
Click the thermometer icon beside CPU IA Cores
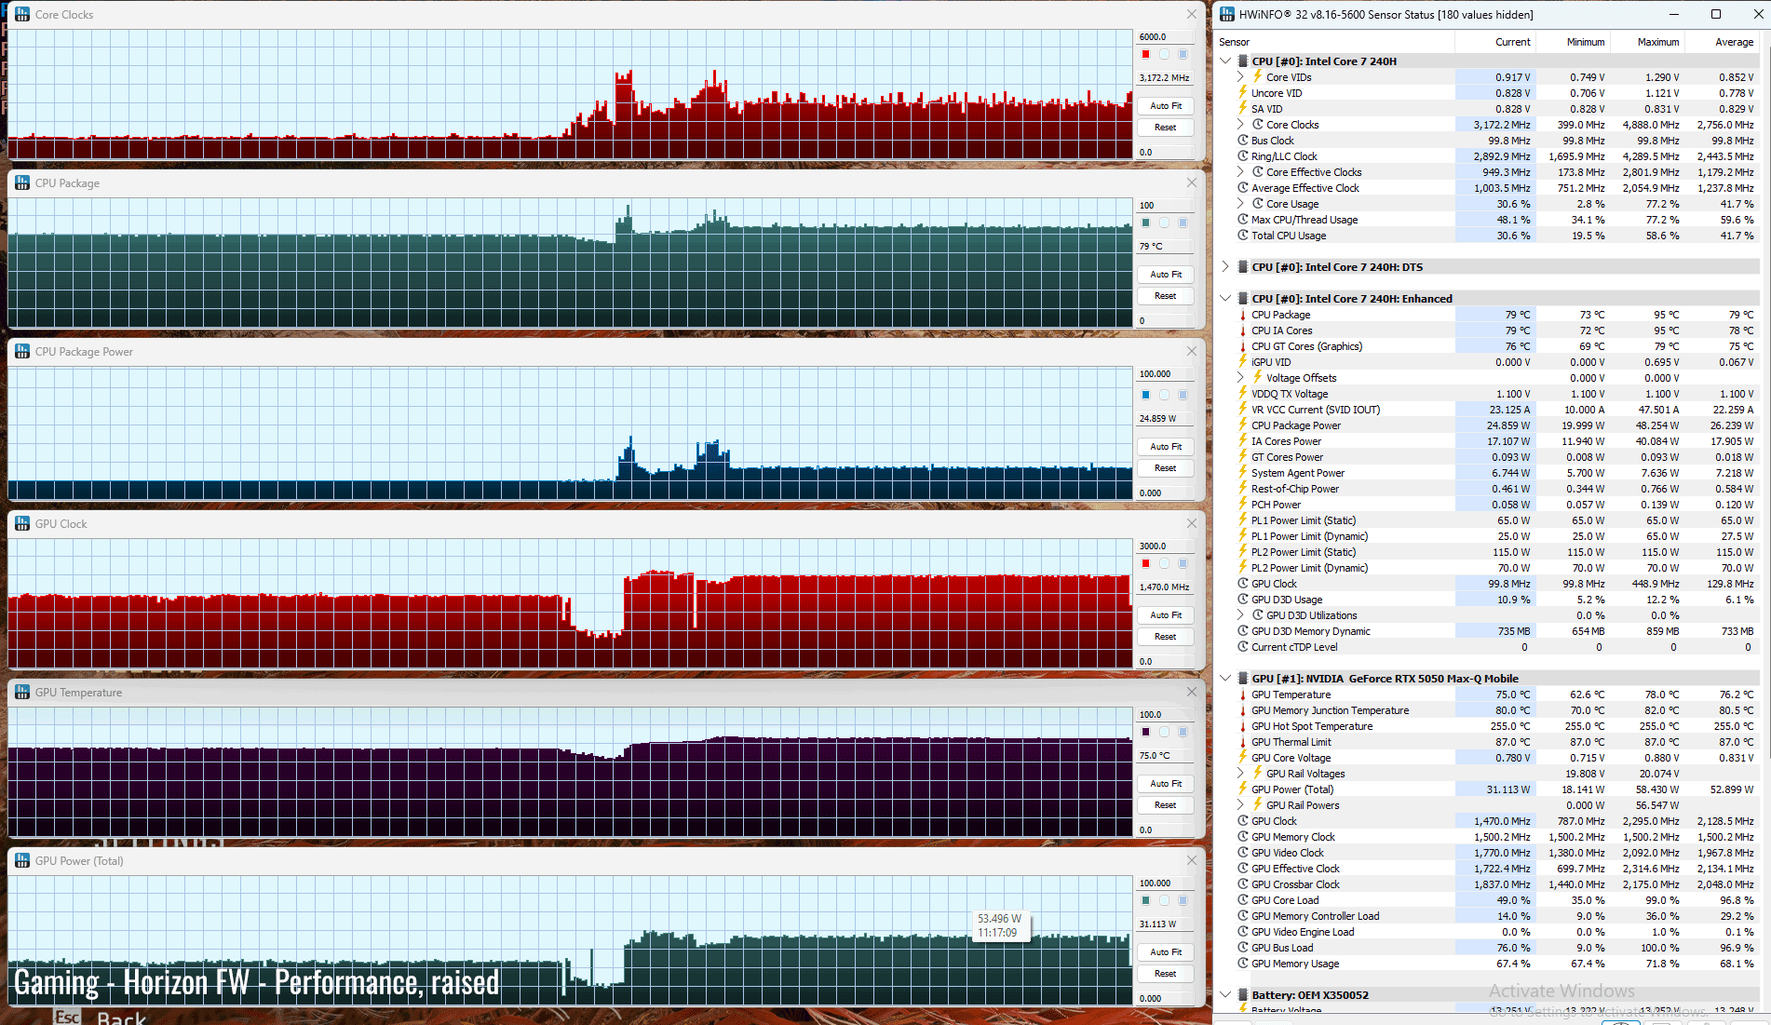[x=1242, y=330]
